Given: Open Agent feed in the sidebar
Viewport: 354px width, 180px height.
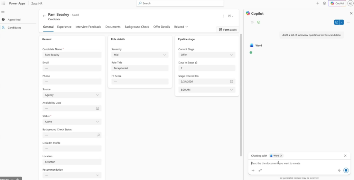Looking at the screenshot, I should 14,20.
